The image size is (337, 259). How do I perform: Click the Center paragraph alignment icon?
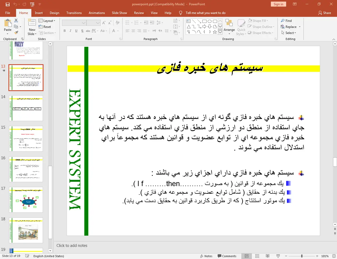(x=133, y=31)
